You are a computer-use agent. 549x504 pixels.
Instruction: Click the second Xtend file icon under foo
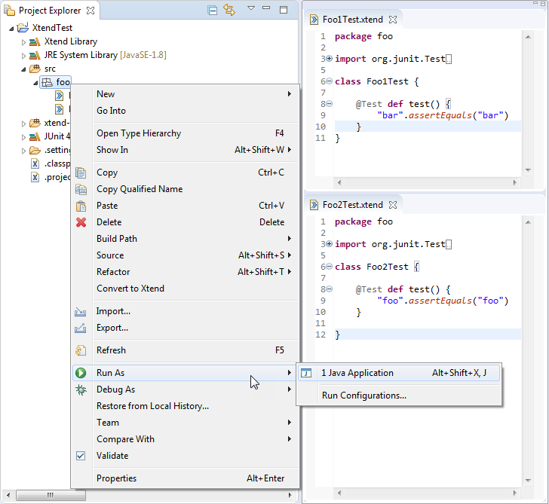[59, 109]
